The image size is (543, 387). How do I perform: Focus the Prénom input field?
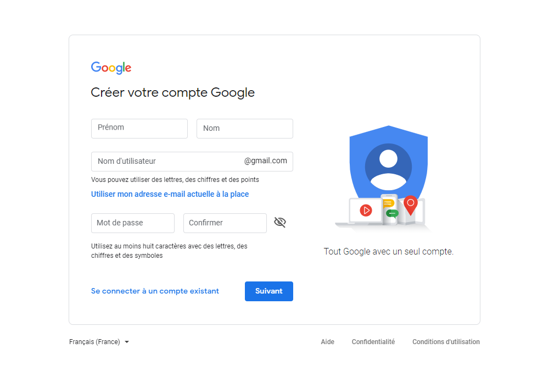click(139, 129)
